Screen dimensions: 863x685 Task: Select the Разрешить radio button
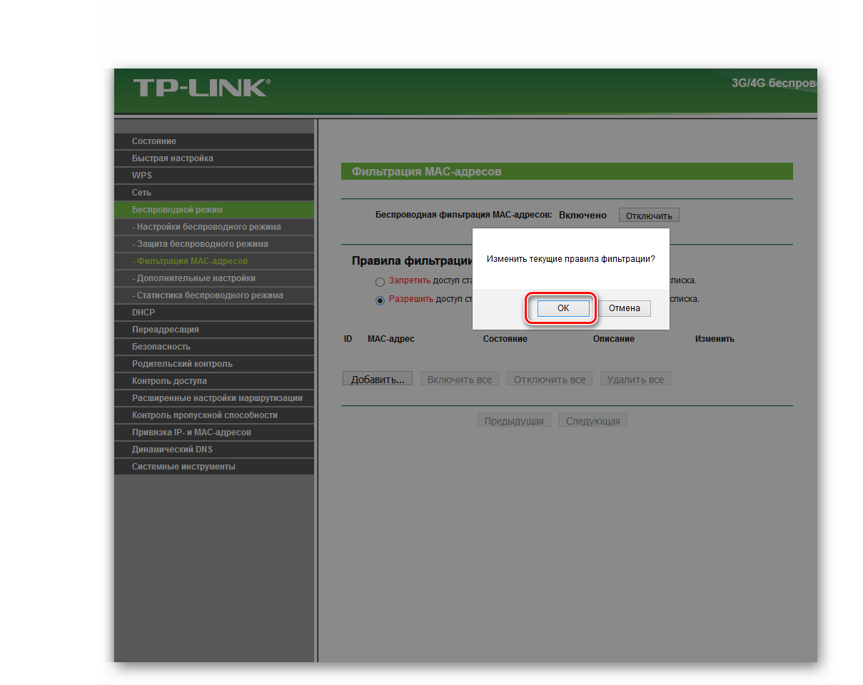click(x=380, y=300)
